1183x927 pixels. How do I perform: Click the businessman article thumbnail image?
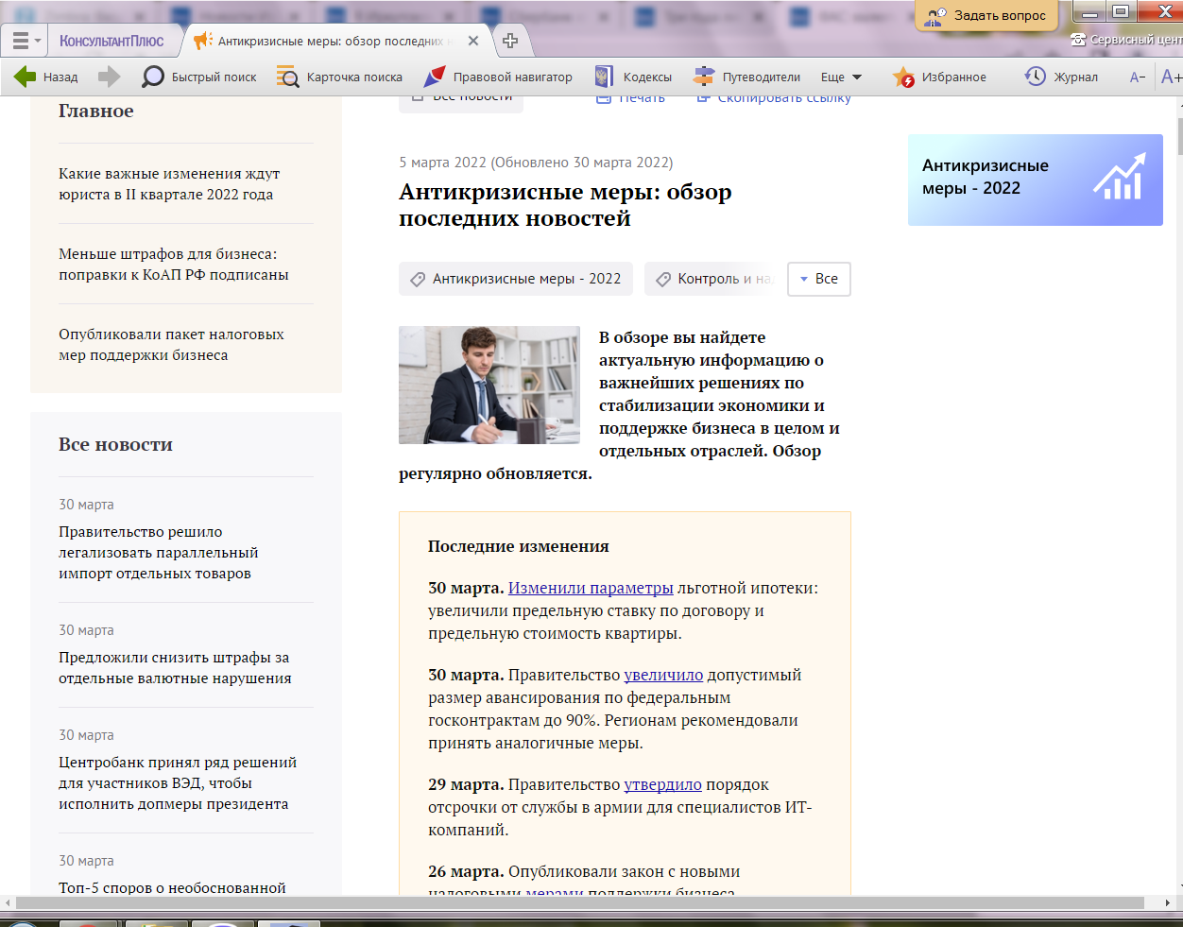489,385
